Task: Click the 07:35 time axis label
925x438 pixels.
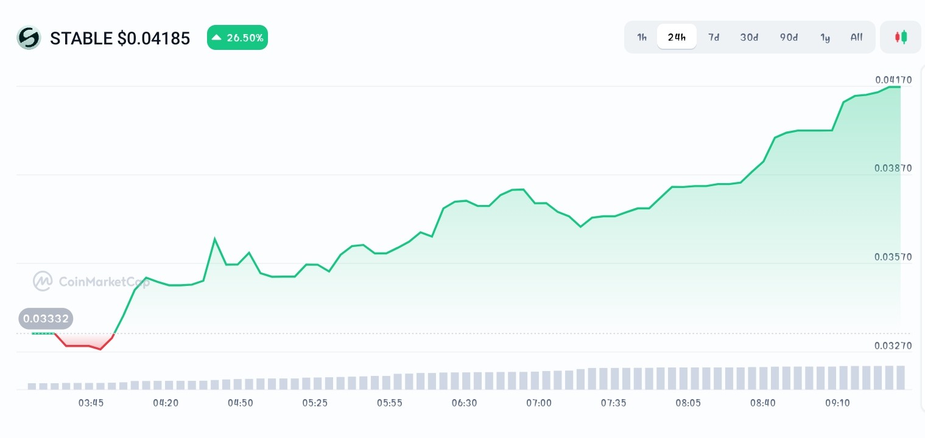Action: pos(614,403)
